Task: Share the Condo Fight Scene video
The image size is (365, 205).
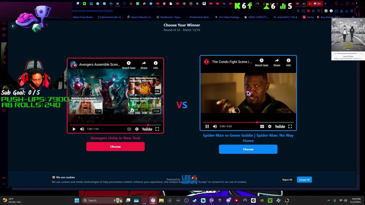Action: point(277,62)
